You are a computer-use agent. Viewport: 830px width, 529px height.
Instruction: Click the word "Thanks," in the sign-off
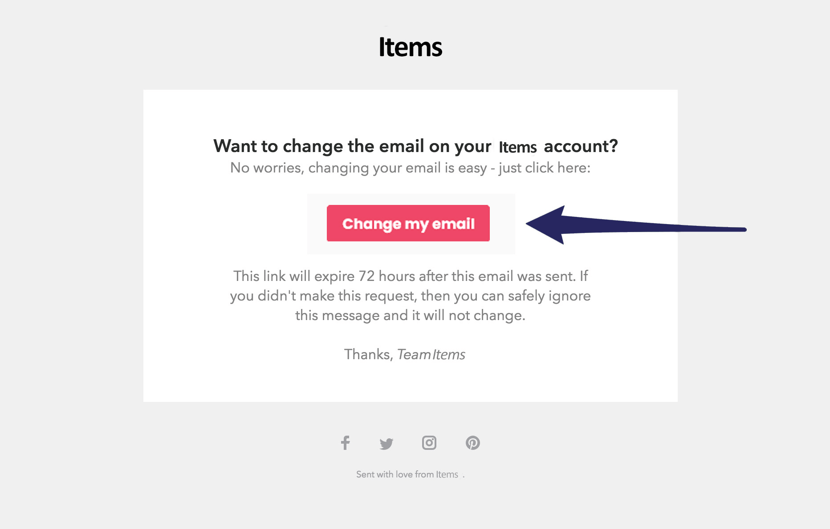[368, 354]
